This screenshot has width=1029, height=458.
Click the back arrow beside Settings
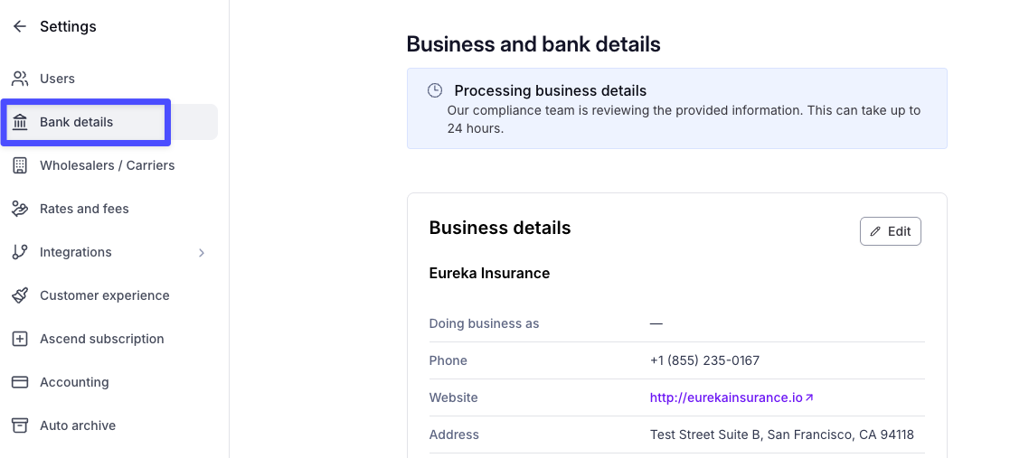pos(20,26)
